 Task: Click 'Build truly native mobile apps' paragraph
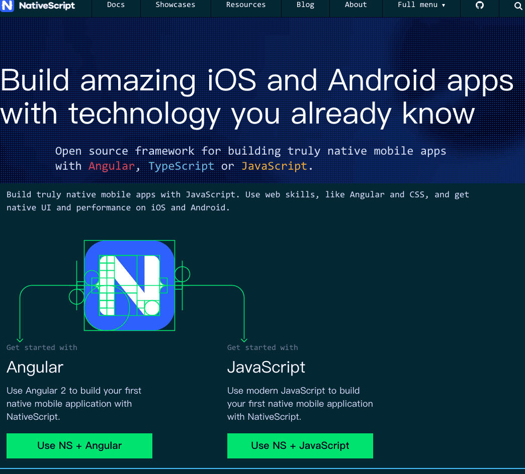point(238,201)
